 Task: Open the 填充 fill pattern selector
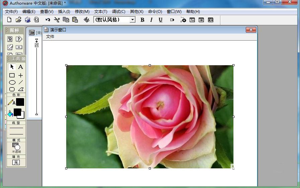(x=16, y=162)
